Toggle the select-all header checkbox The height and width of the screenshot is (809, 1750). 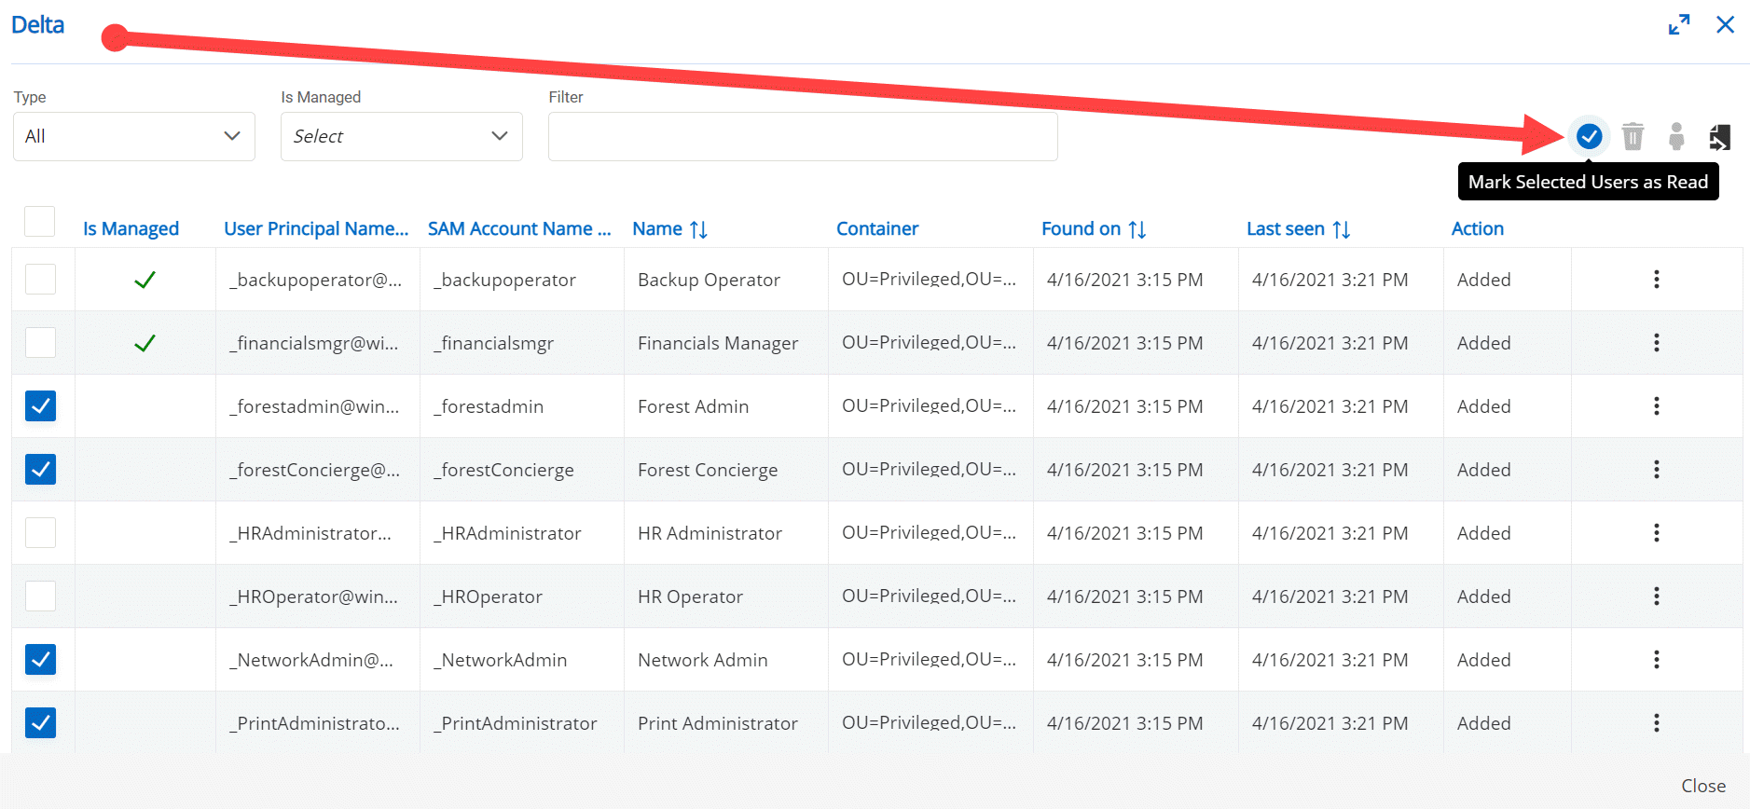pos(40,222)
